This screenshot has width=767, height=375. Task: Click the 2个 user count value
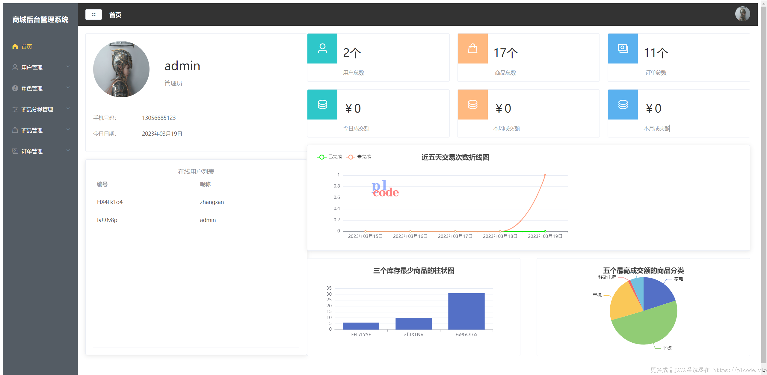click(352, 53)
